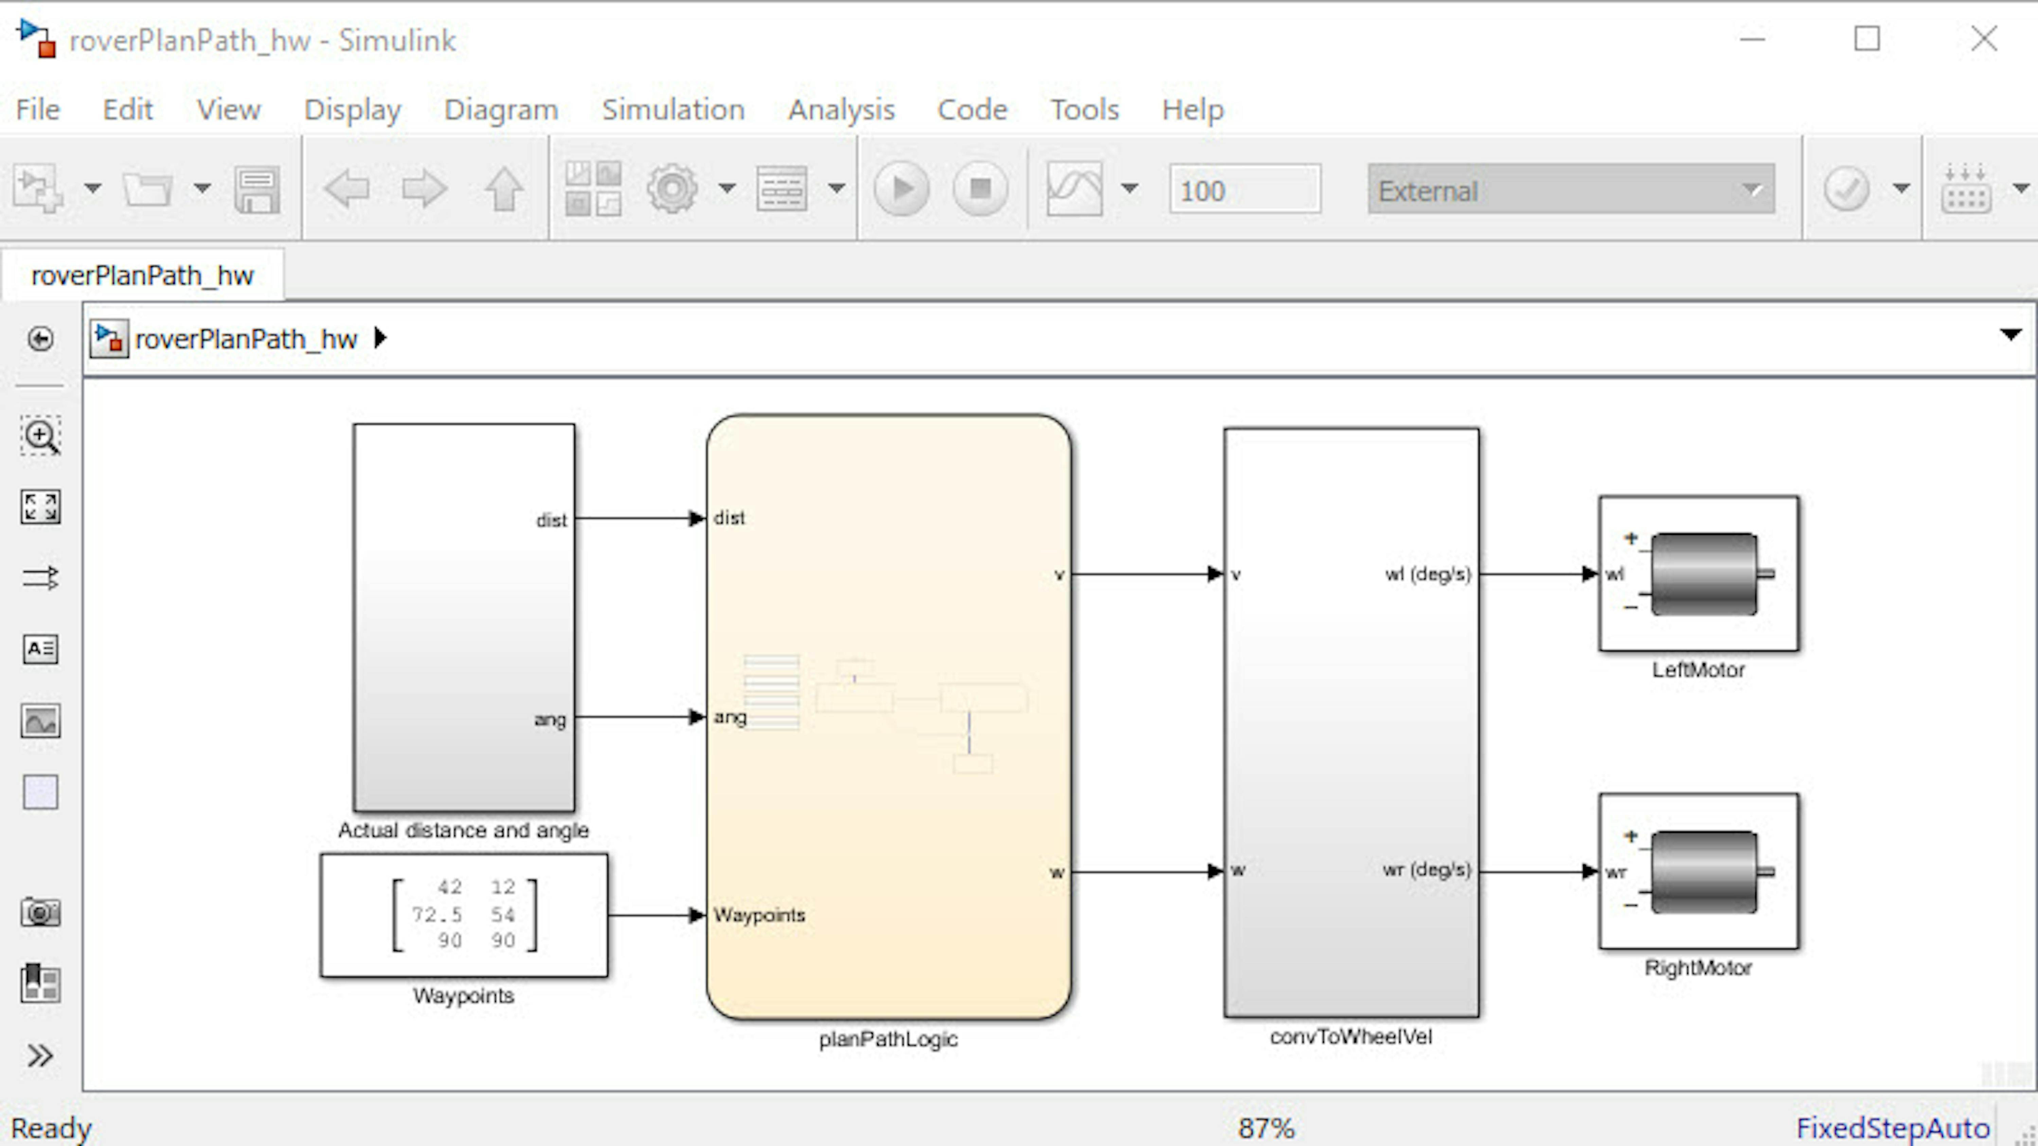Viewport: 2038px width, 1146px height.
Task: Click the Simulink icon in the title bar
Action: tap(36, 39)
